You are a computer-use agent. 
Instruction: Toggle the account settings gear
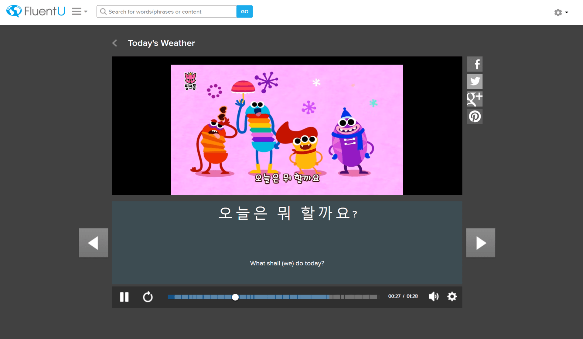(x=558, y=12)
